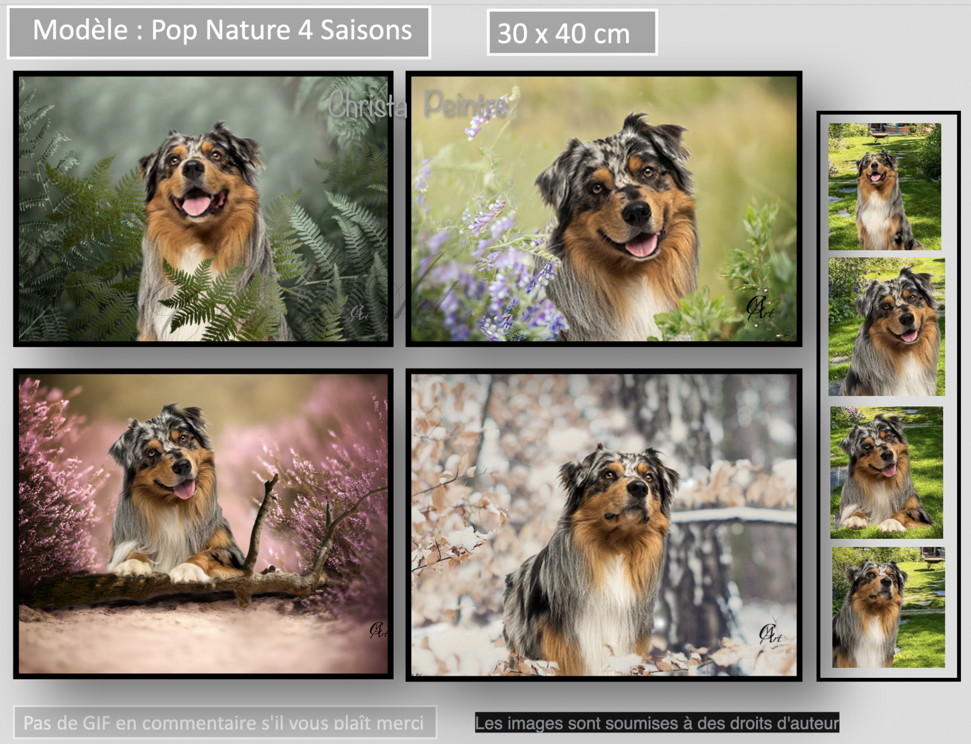Viewport: 971px width, 744px height.
Task: Select the top reference photo in strip
Action: [x=885, y=187]
